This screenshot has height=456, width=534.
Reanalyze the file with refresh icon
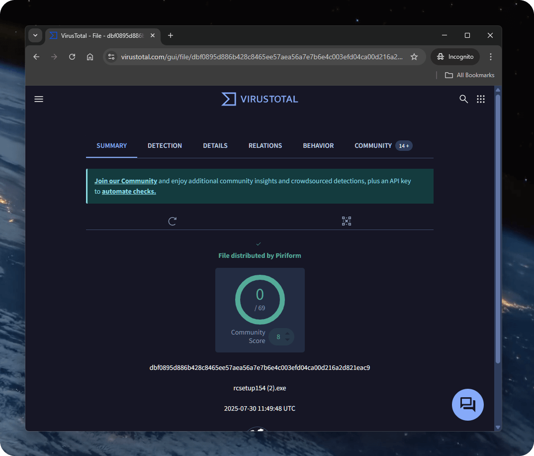click(173, 221)
